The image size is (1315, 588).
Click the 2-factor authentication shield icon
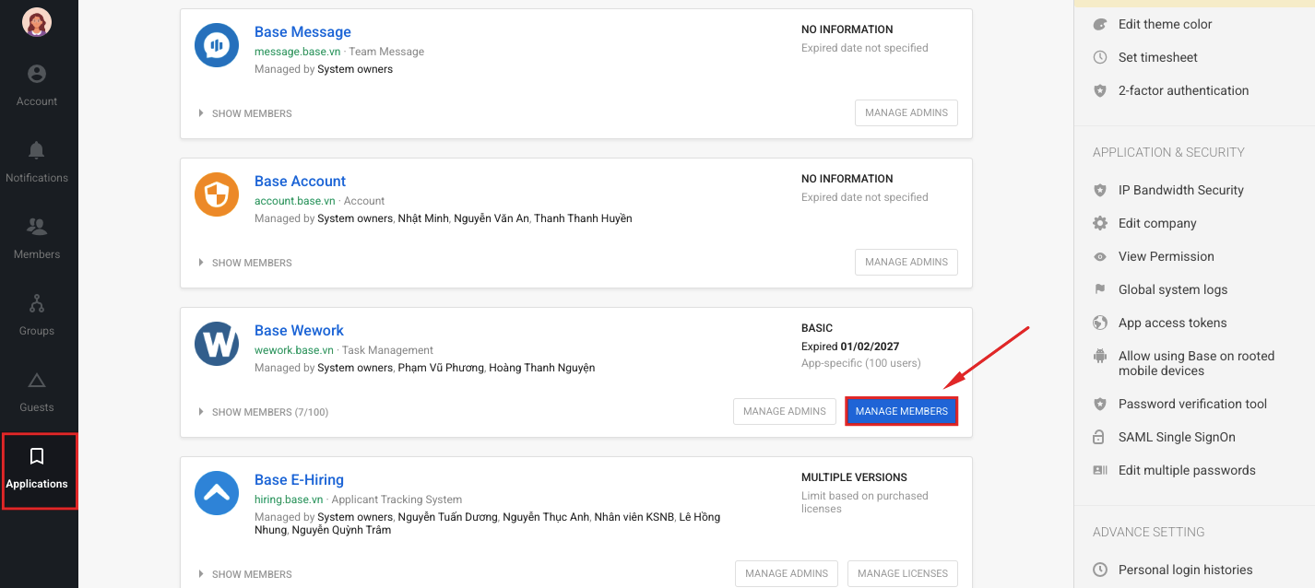(x=1099, y=90)
